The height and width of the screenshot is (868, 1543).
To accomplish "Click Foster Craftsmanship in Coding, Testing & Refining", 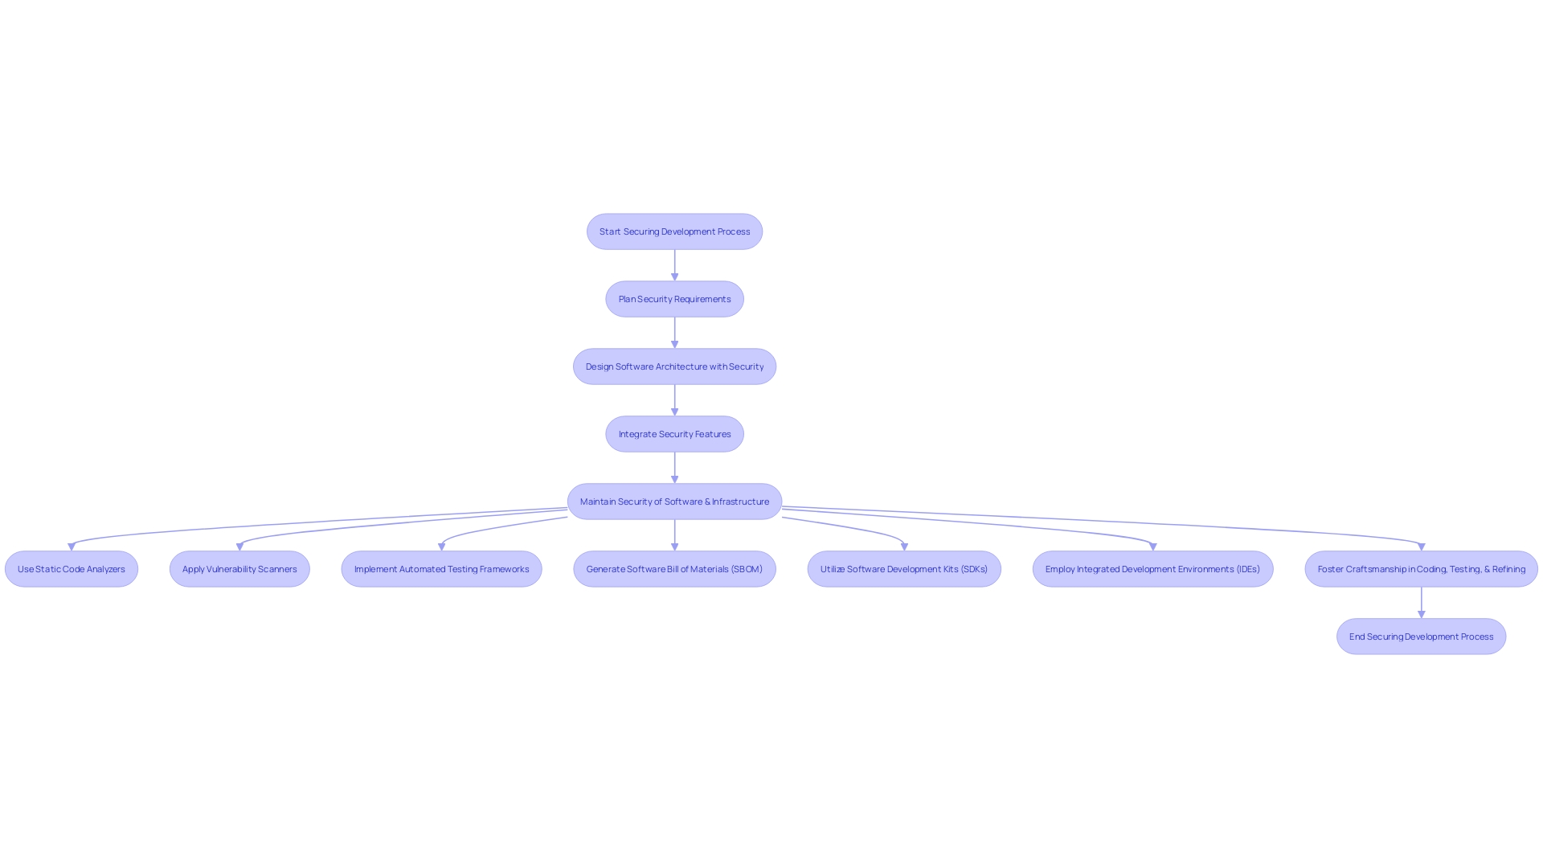I will click(1421, 568).
